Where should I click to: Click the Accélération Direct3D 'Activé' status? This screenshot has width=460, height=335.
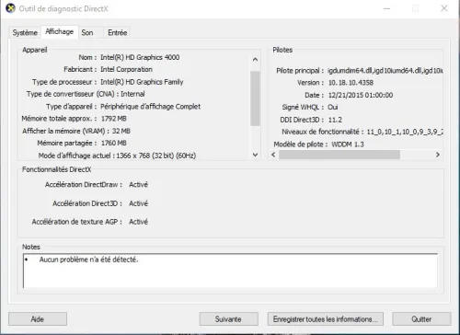138,203
